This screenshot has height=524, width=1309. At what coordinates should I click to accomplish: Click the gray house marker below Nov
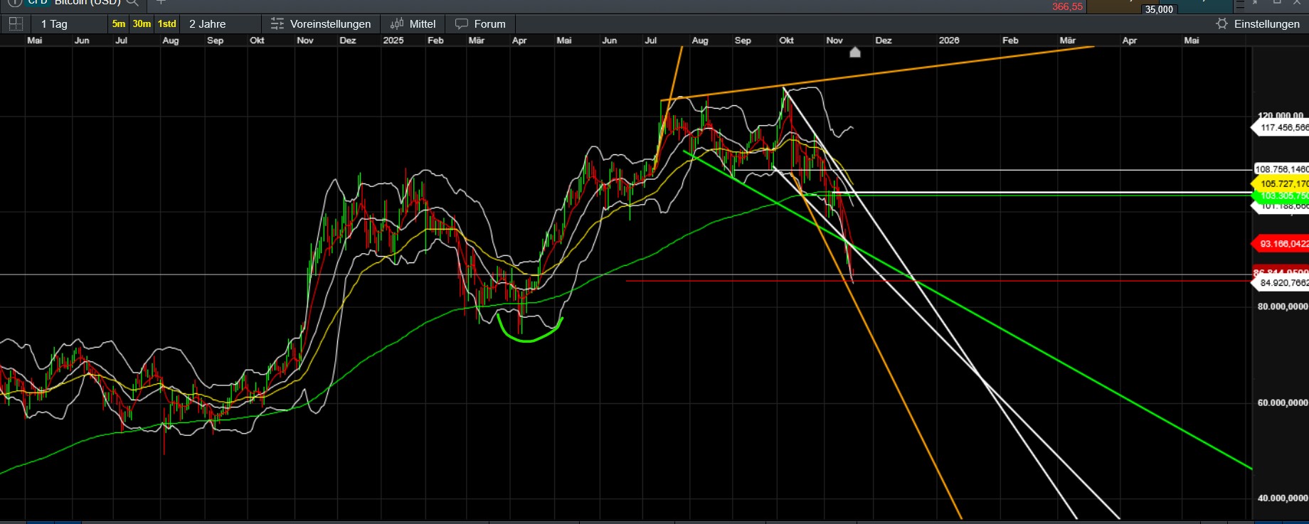855,52
